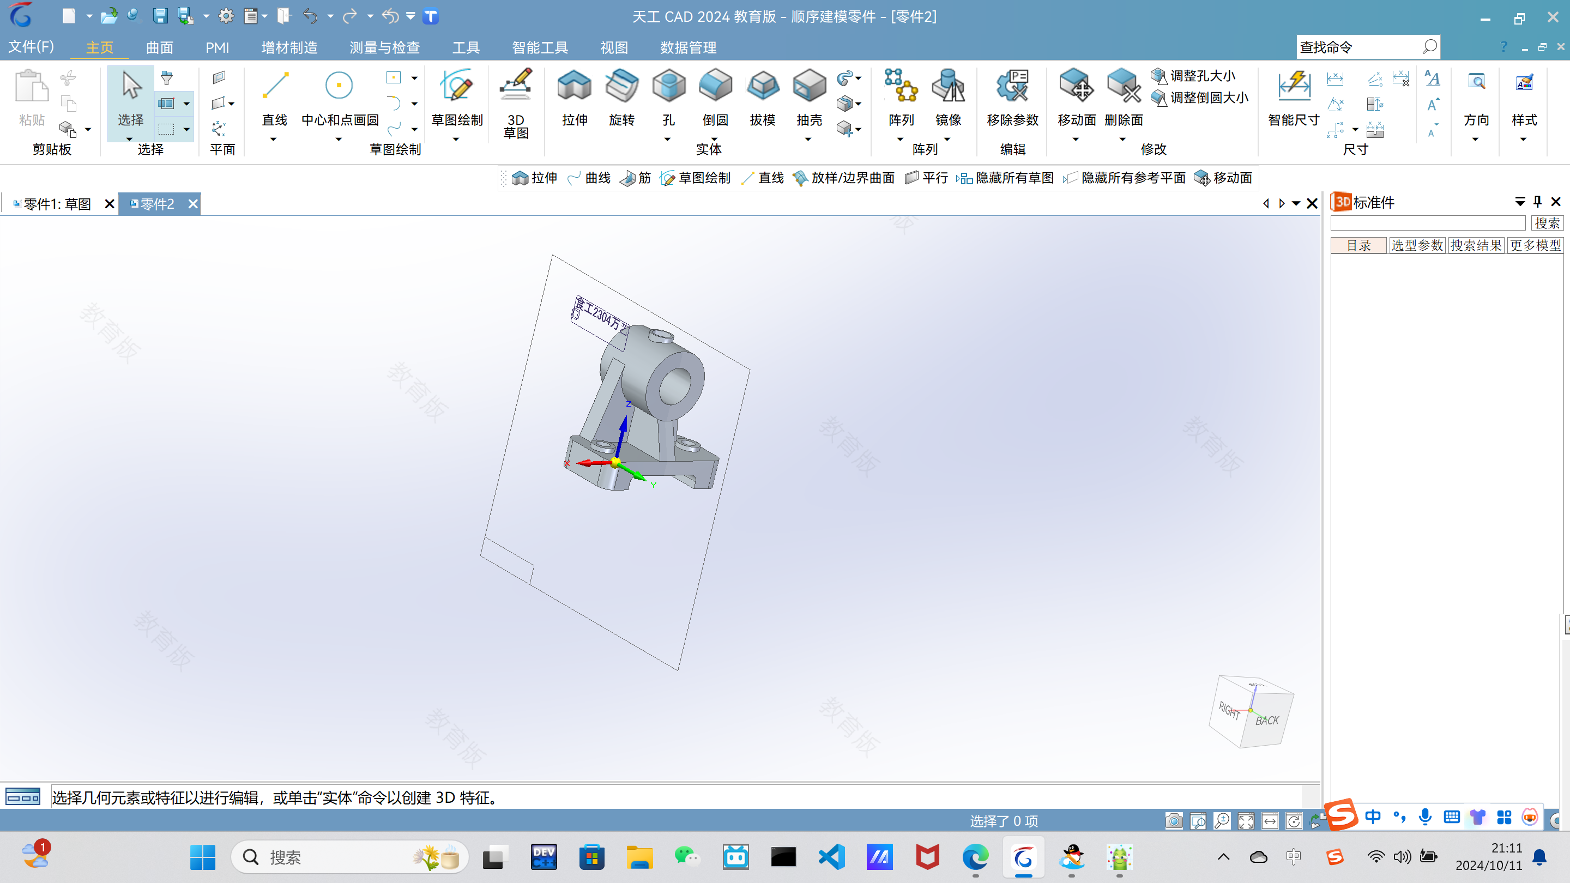Click 调整孔大小 command
The width and height of the screenshot is (1570, 883).
coord(1193,76)
